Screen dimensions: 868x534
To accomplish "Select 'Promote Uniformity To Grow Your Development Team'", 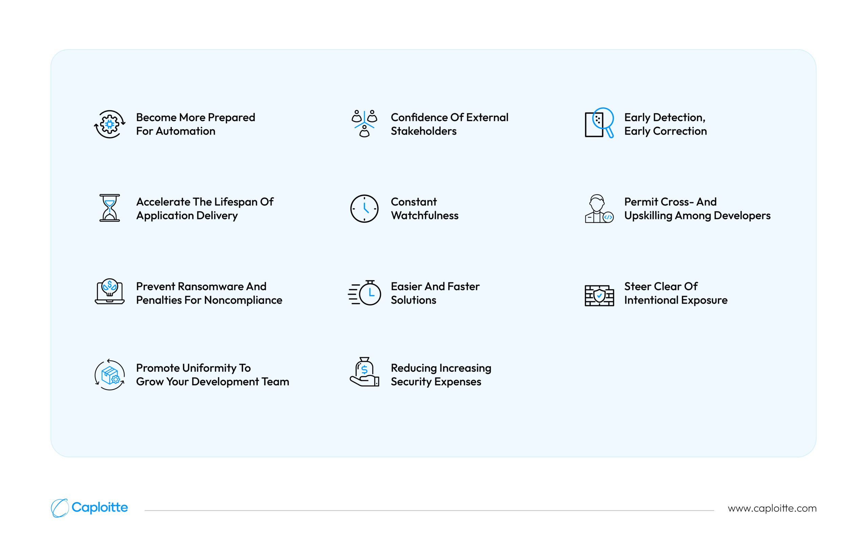I will [x=212, y=374].
